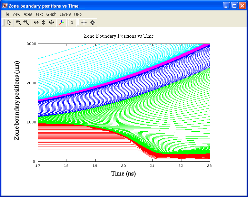This screenshot has width=248, height=197.
Task: Click the plot title text
Action: pyautogui.click(x=119, y=36)
